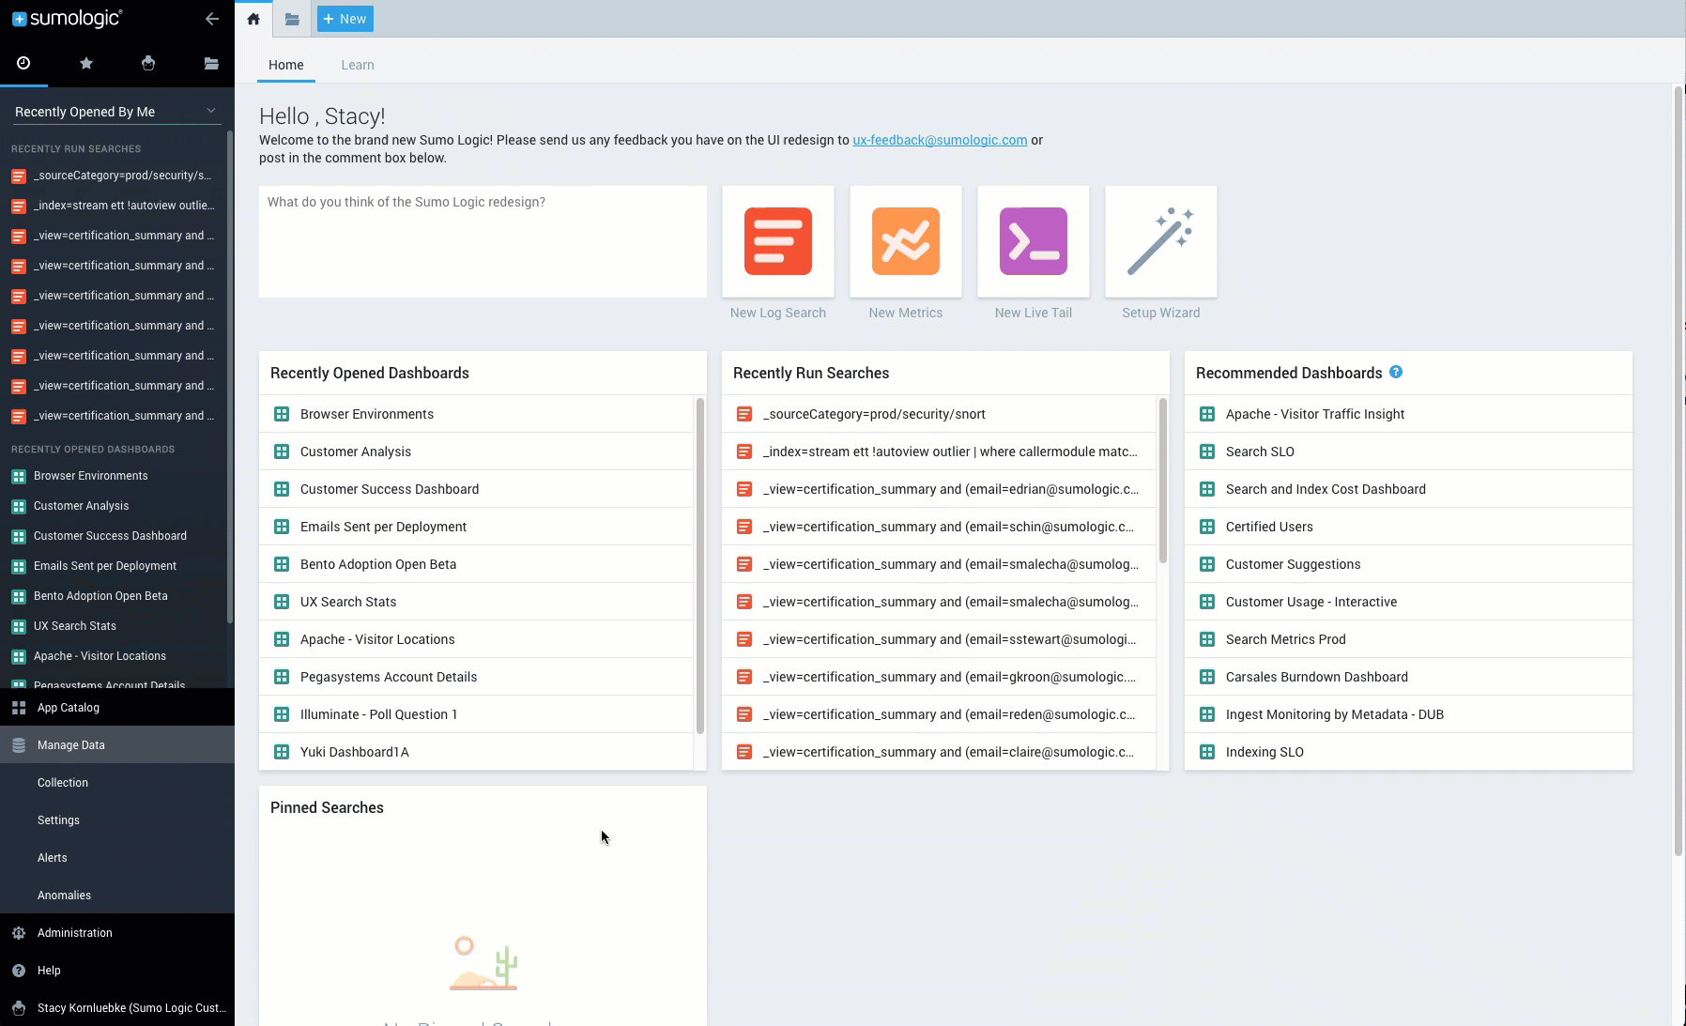Expand the Administration menu

[x=75, y=932]
